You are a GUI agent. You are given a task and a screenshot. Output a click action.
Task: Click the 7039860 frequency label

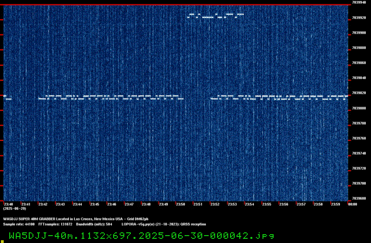359,63
